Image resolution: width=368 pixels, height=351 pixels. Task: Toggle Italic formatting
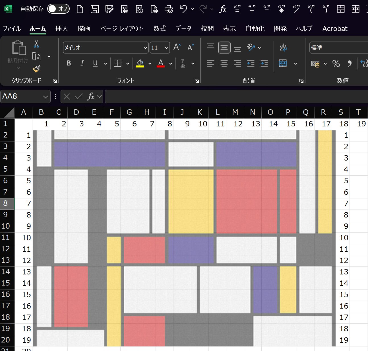[x=82, y=63]
